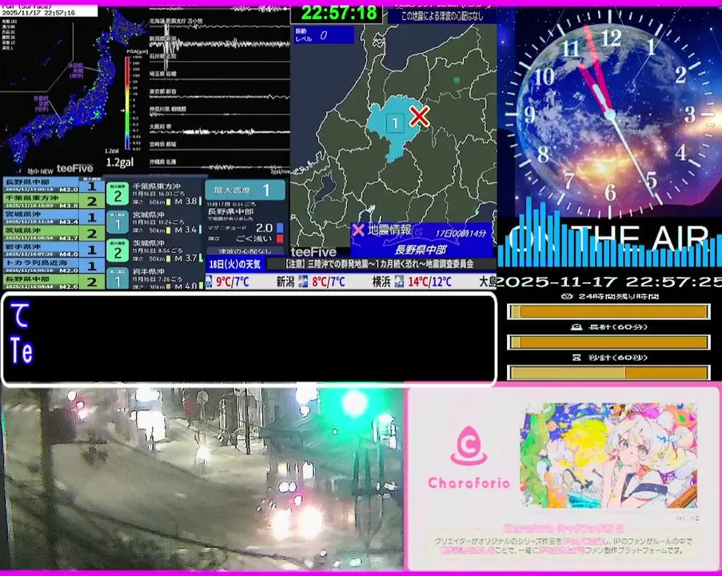Click the red square beside ごく浅い depth

(x=280, y=238)
